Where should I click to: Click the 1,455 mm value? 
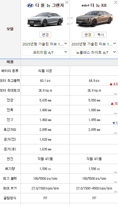click(x=94, y=120)
